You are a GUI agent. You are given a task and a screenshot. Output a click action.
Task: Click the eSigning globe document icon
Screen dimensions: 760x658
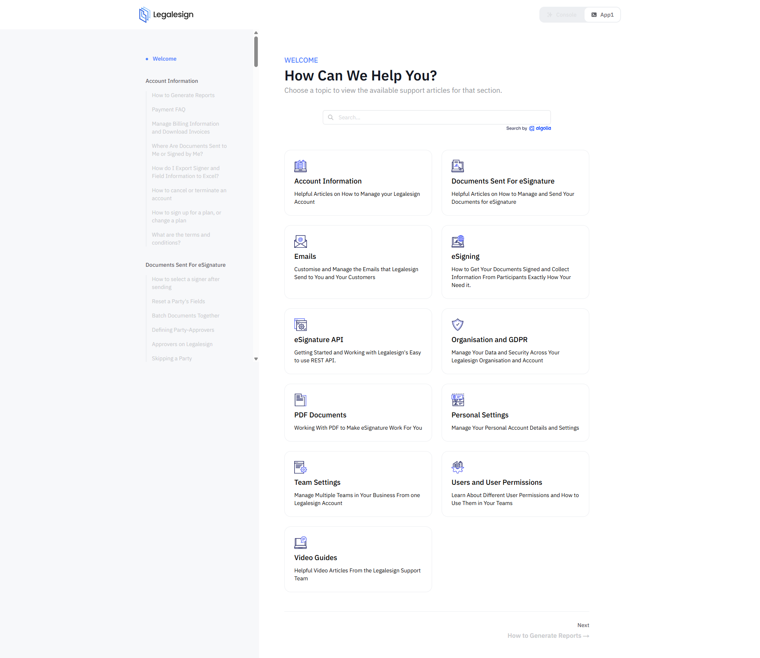click(457, 241)
